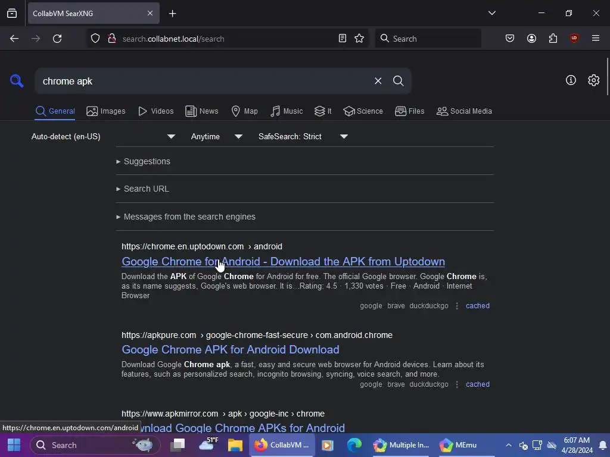Click the SearXNG magnifier logo

(17, 81)
